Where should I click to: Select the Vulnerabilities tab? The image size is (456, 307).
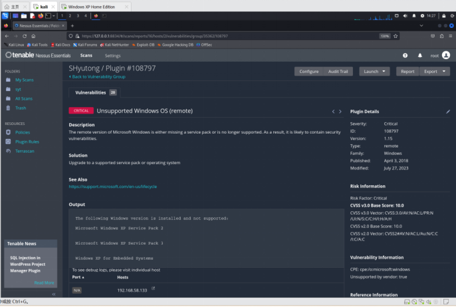(95, 92)
